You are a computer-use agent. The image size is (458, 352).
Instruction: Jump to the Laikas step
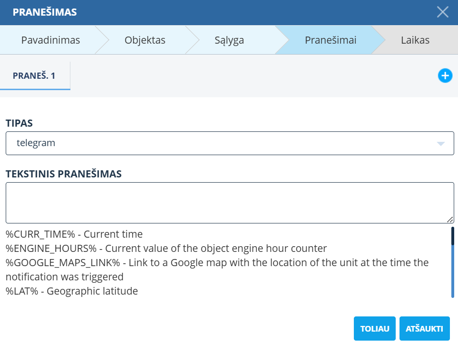tap(415, 40)
